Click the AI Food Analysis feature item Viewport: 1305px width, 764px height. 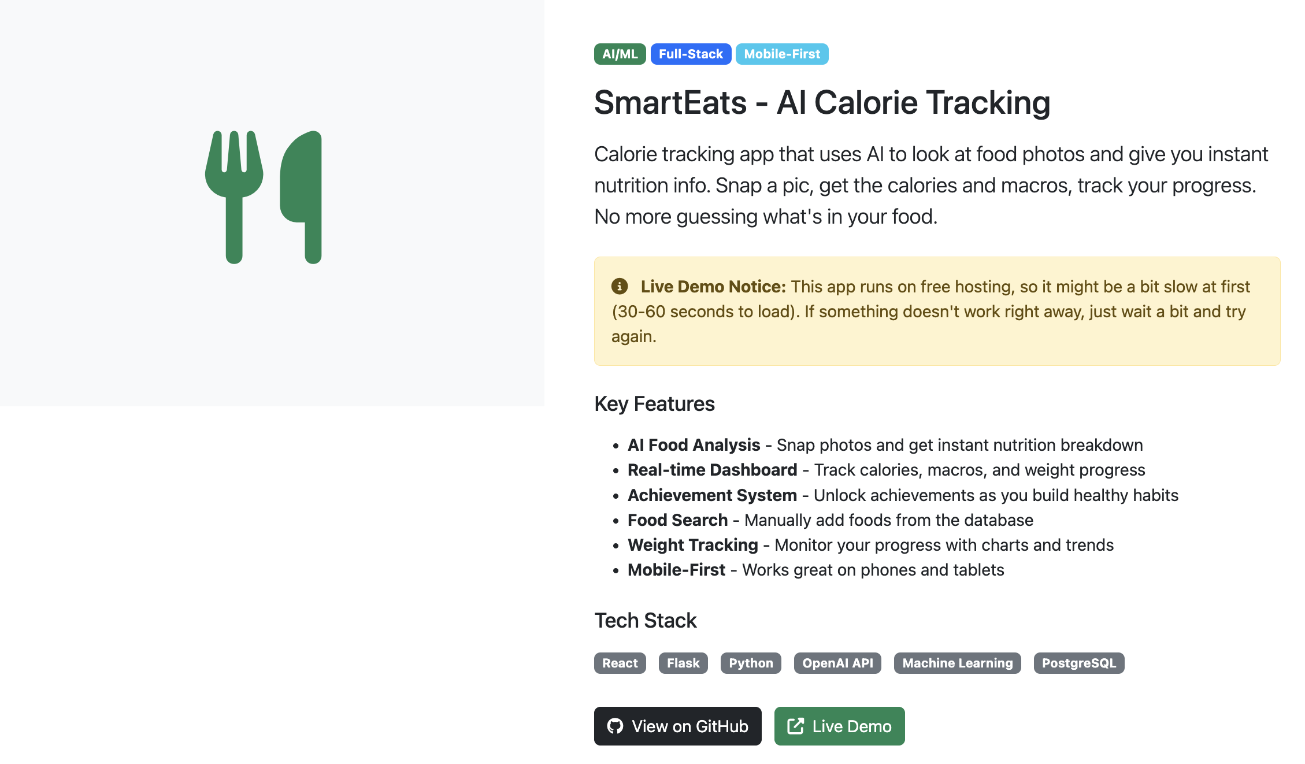[885, 445]
